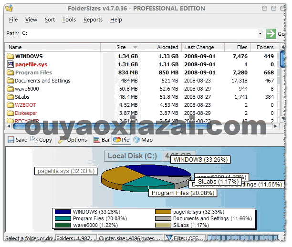This screenshot has height=247, width=292.
Task: Click the pagefile.sys orange legend swatch
Action: pyautogui.click(x=163, y=212)
